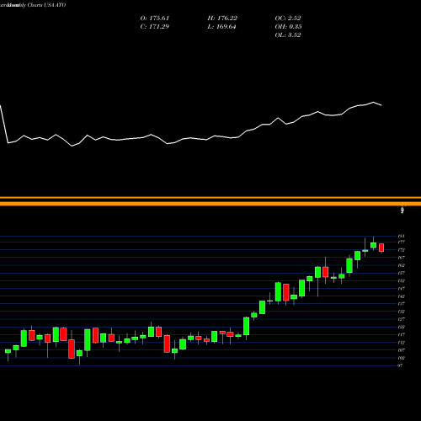
Task: Click the close price value C: 171.29
Action: [x=155, y=27]
